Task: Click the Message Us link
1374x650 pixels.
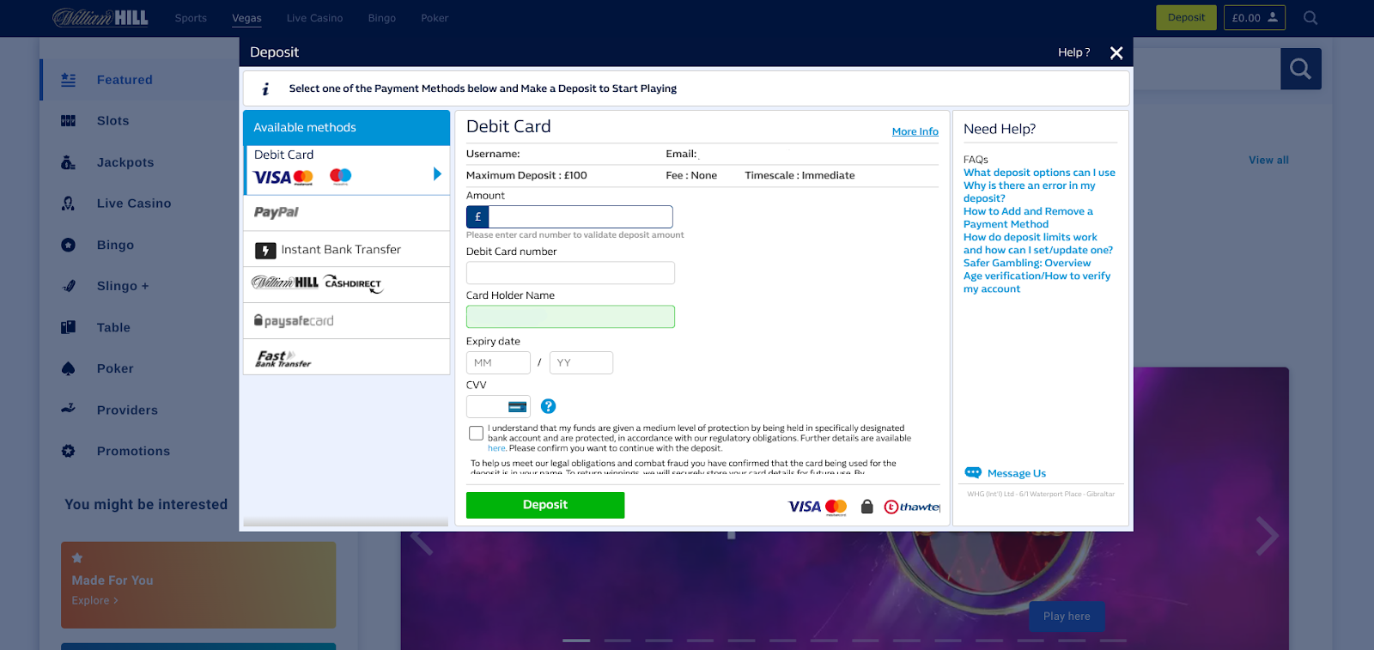Action: 1017,473
